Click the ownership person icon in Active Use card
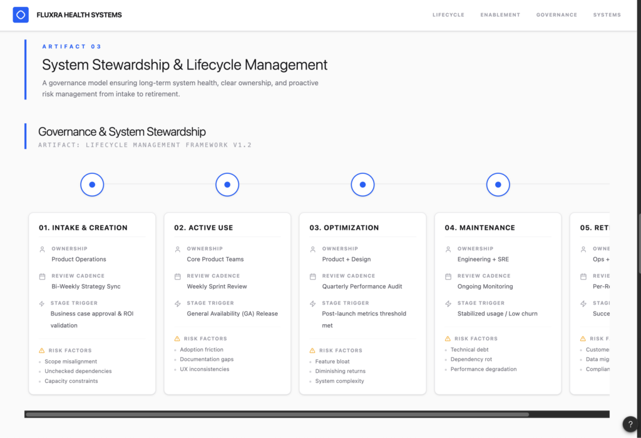The image size is (641, 438). [x=177, y=249]
